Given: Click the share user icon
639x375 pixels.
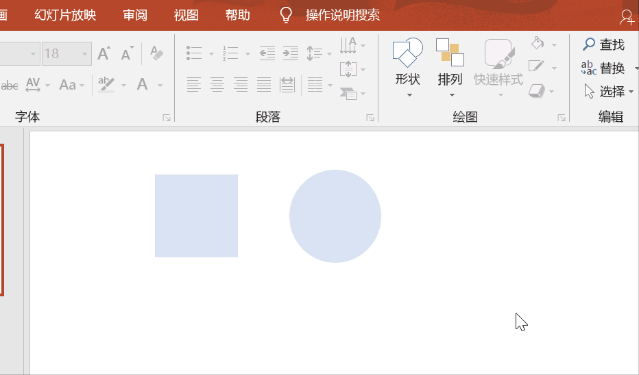Looking at the screenshot, I should tap(627, 17).
